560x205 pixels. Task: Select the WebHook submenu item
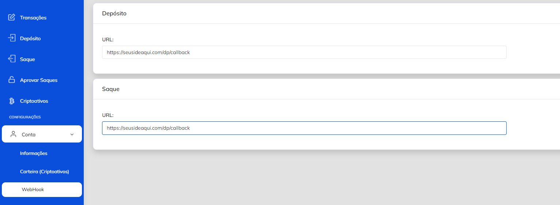pos(33,190)
